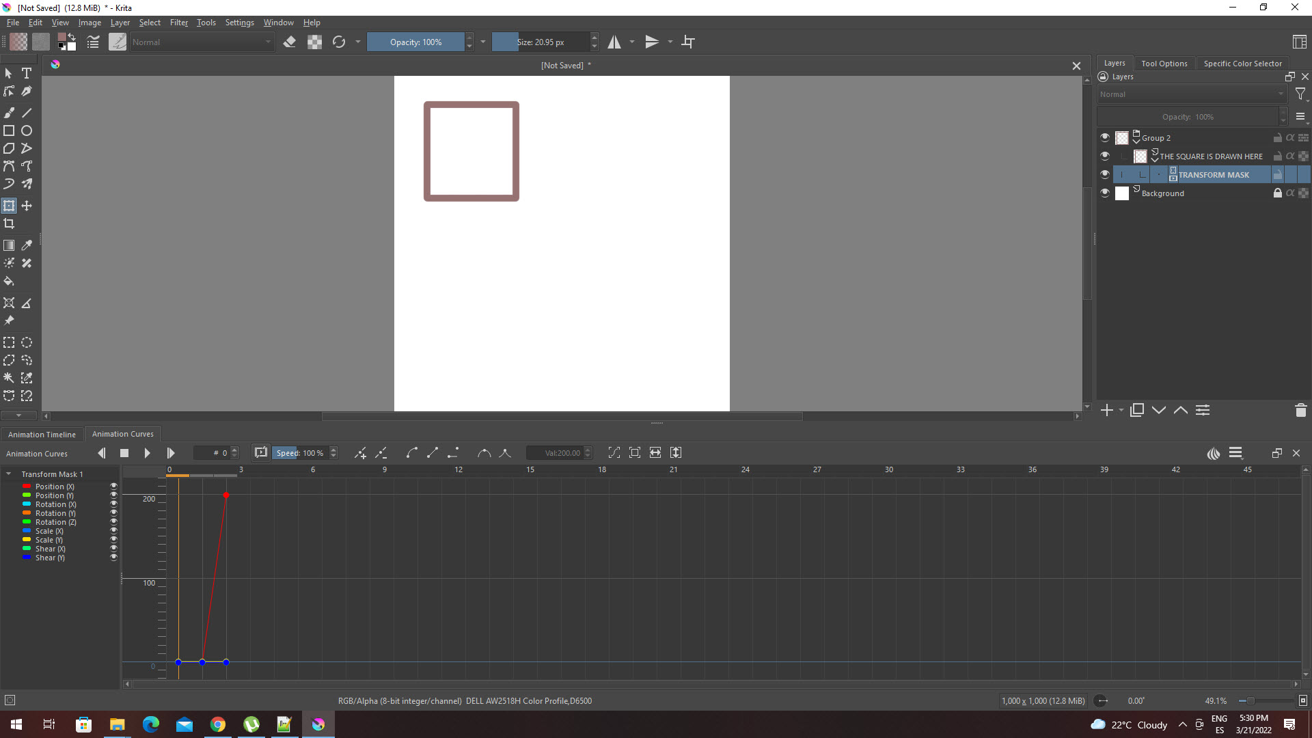Collapse the Transform Mask 1 curve group
The image size is (1312, 738).
tap(8, 474)
